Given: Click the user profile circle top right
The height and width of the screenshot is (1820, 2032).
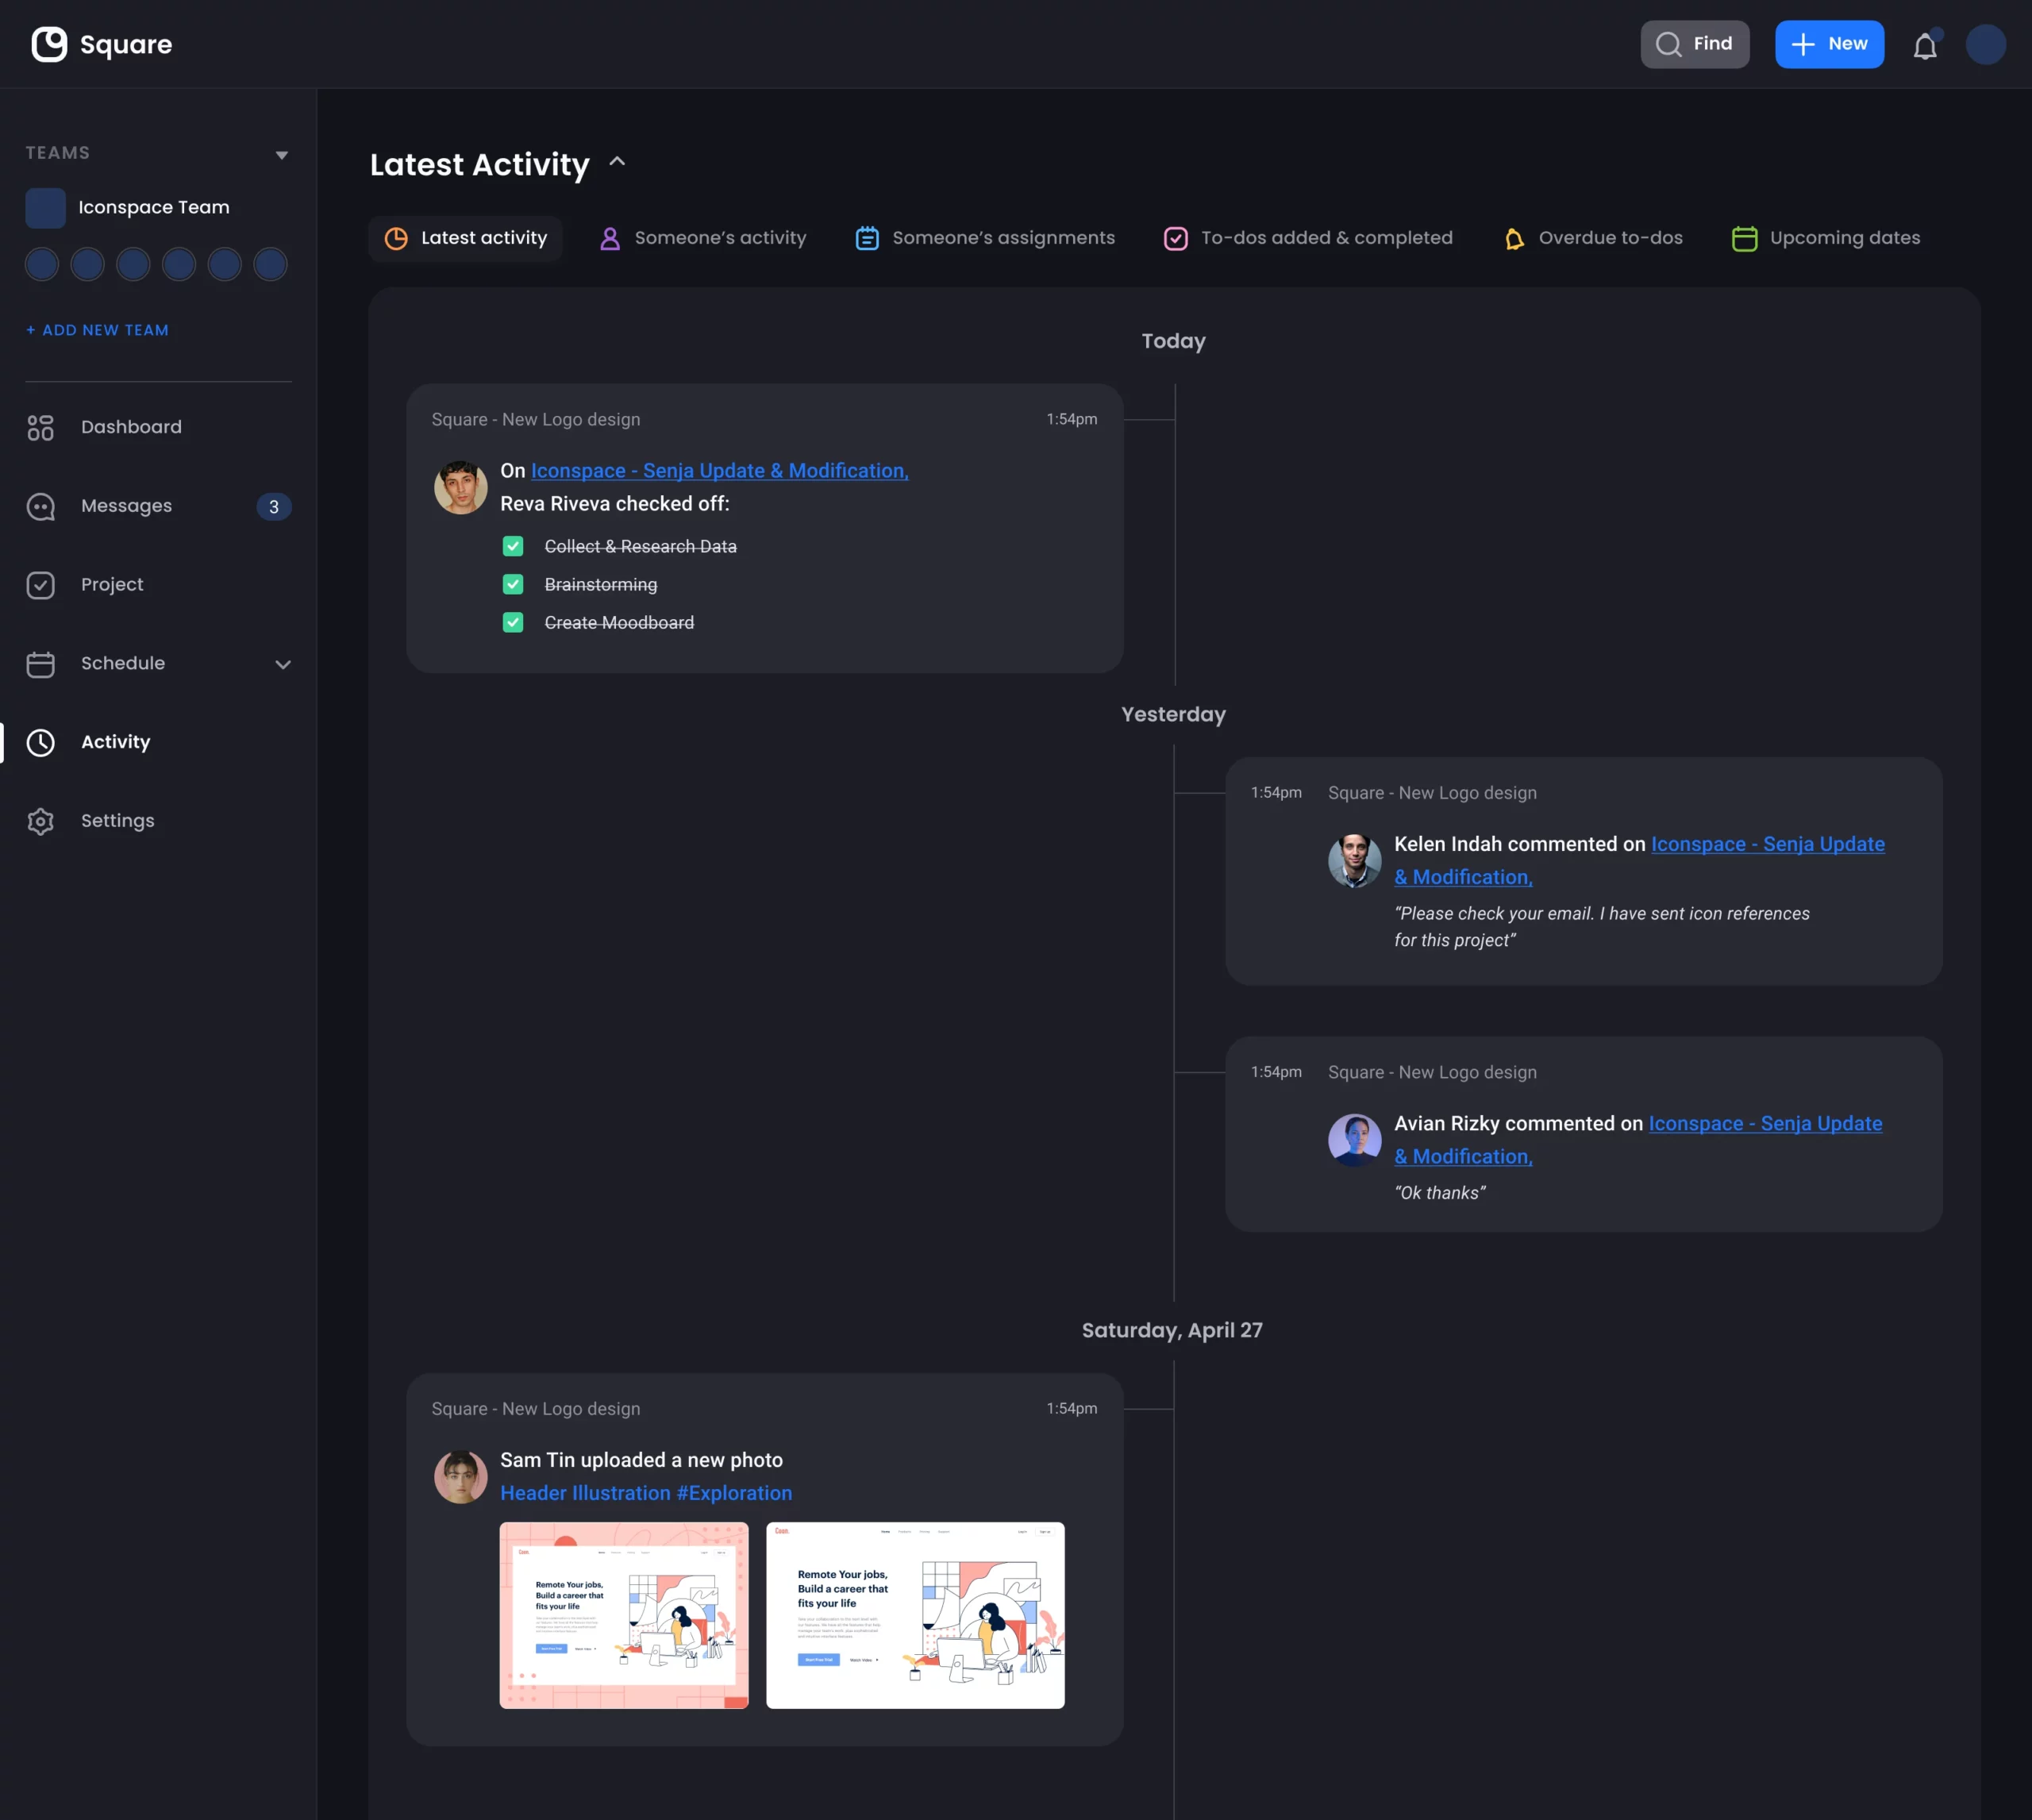Looking at the screenshot, I should [x=1985, y=44].
